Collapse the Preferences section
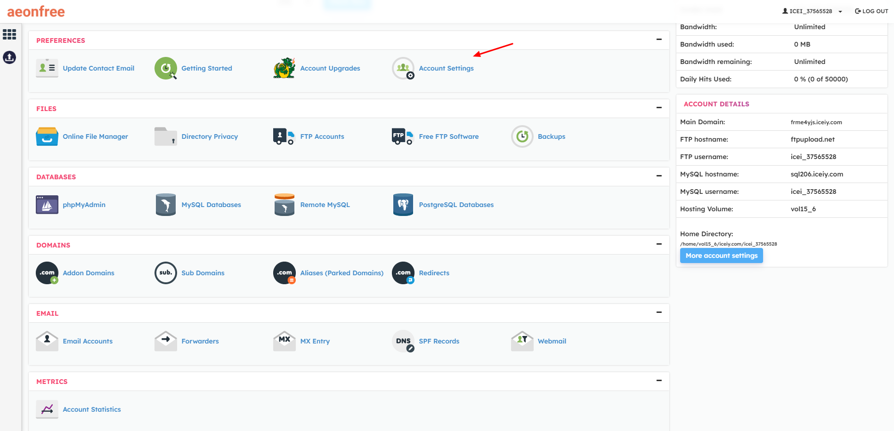 coord(659,40)
